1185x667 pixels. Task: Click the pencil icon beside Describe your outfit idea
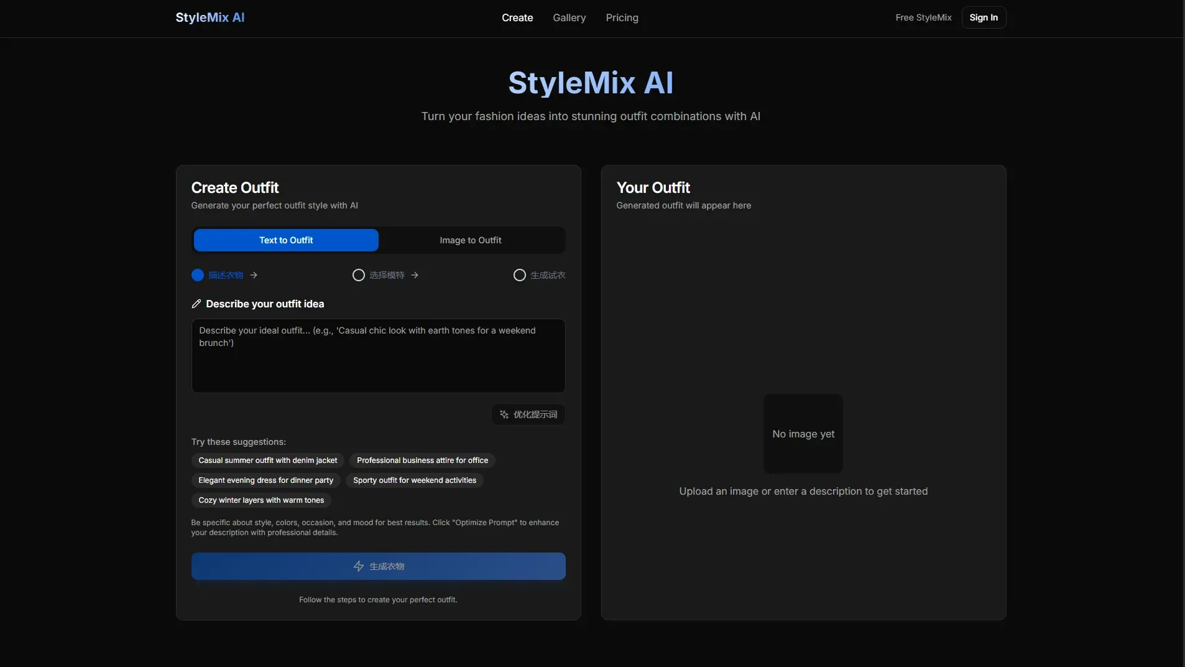(x=196, y=304)
